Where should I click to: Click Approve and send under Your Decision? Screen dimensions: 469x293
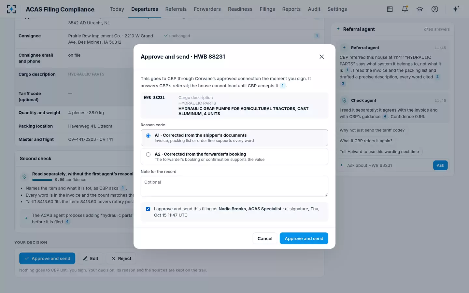click(47, 258)
